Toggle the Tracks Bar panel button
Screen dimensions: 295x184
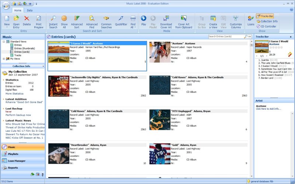point(265,16)
